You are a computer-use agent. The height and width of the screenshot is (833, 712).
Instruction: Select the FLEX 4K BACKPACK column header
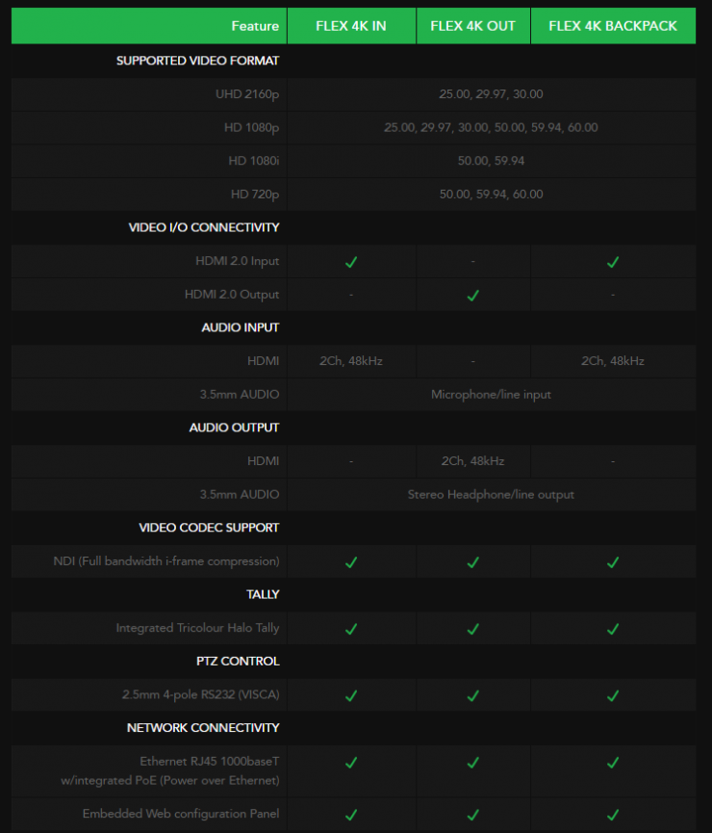pyautogui.click(x=613, y=26)
